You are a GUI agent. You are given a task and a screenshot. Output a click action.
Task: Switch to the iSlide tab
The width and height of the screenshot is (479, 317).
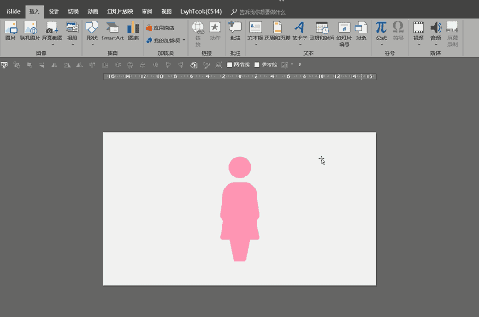pos(13,12)
